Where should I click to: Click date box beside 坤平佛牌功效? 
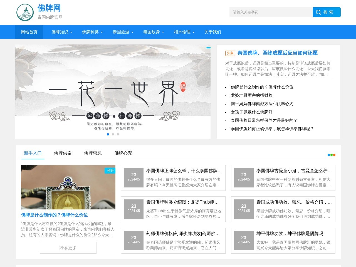click(244, 240)
